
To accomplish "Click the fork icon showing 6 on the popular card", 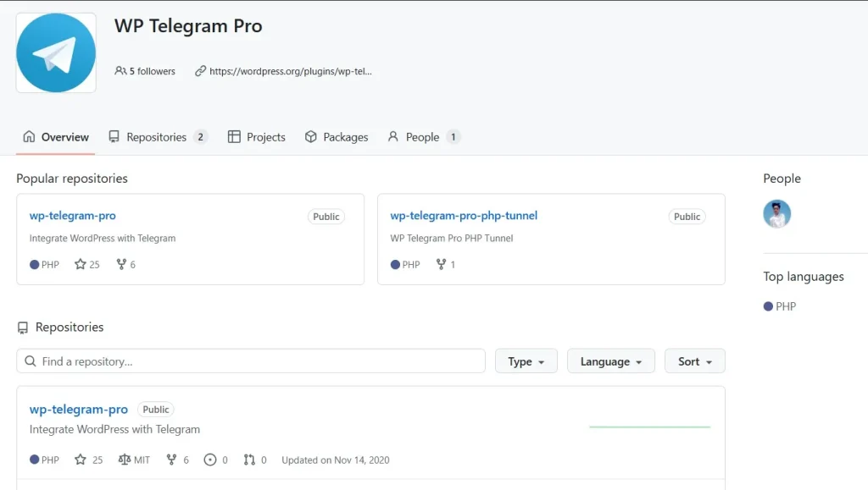I will coord(121,264).
